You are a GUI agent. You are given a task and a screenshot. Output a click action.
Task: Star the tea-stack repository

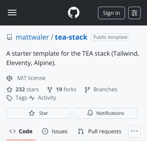[38, 113]
